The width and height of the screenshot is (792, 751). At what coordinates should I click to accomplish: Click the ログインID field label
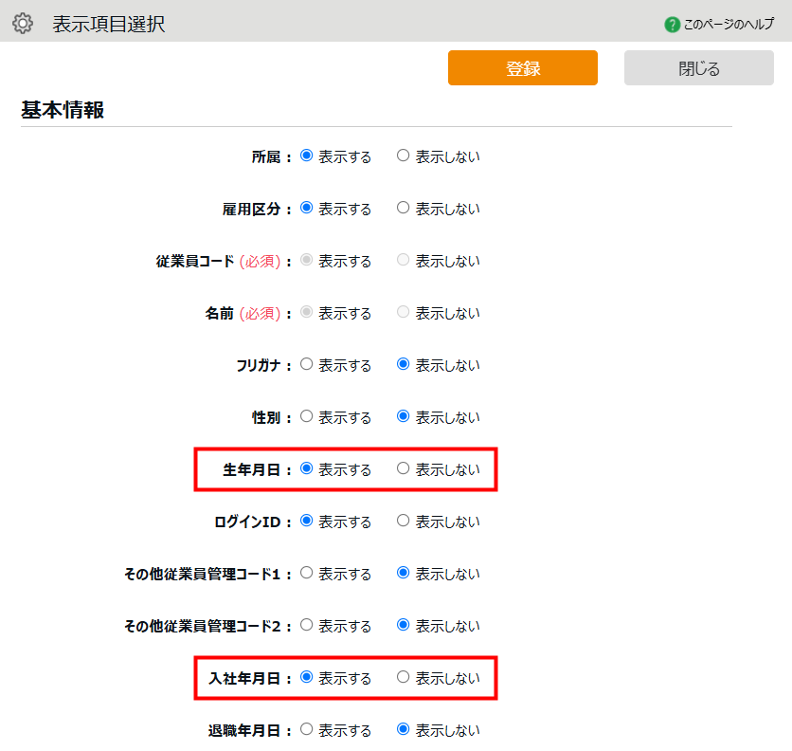(x=247, y=522)
